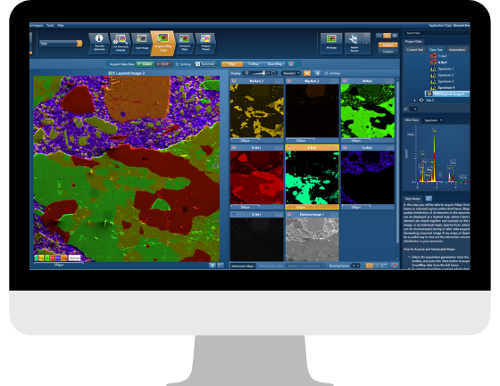Screen dimensions: 500x386
Task: Open the Describe Specimen step
Action: click(x=99, y=43)
